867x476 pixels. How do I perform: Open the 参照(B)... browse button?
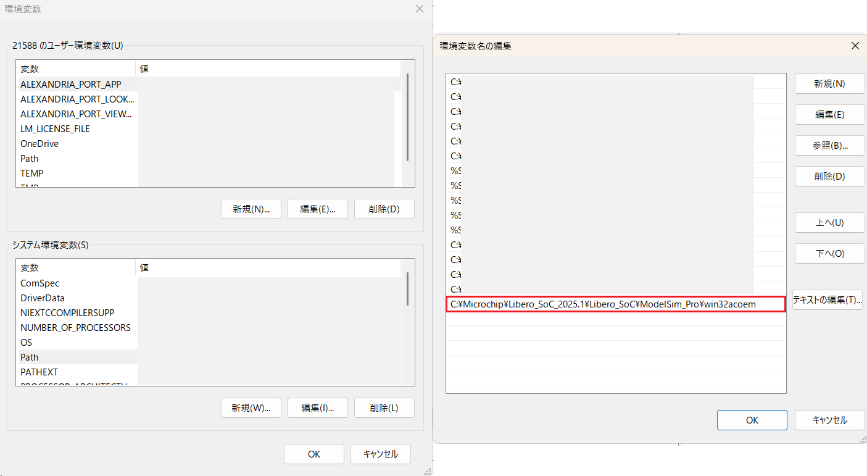[x=829, y=146]
